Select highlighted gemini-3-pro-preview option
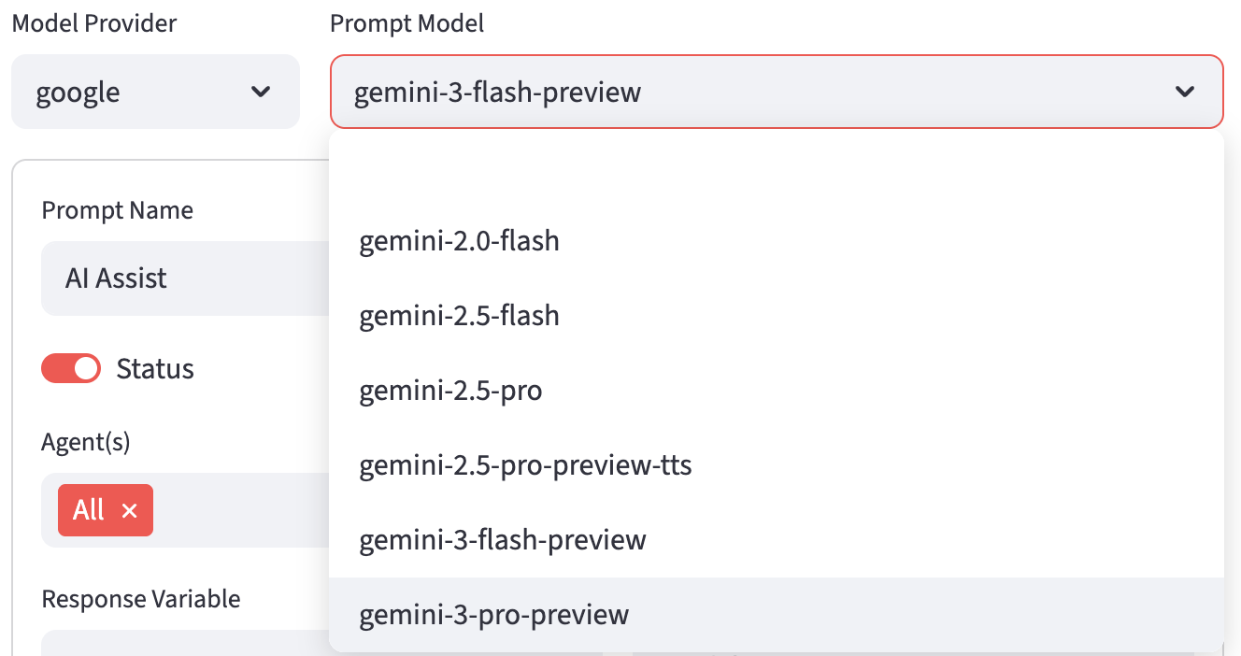 pos(494,615)
